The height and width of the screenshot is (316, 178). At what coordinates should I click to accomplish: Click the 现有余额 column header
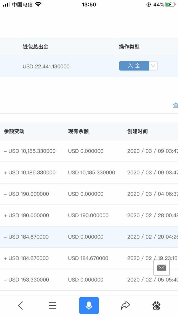[78, 131]
